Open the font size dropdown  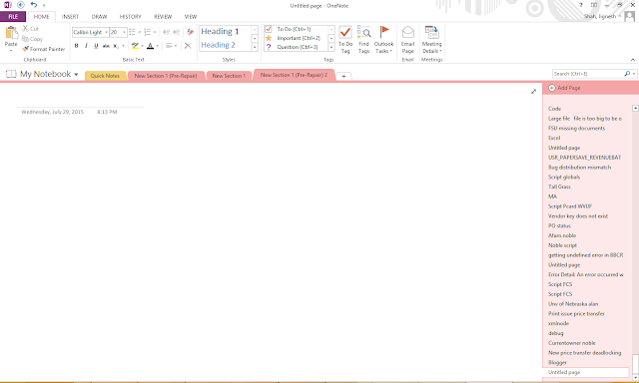pos(124,32)
